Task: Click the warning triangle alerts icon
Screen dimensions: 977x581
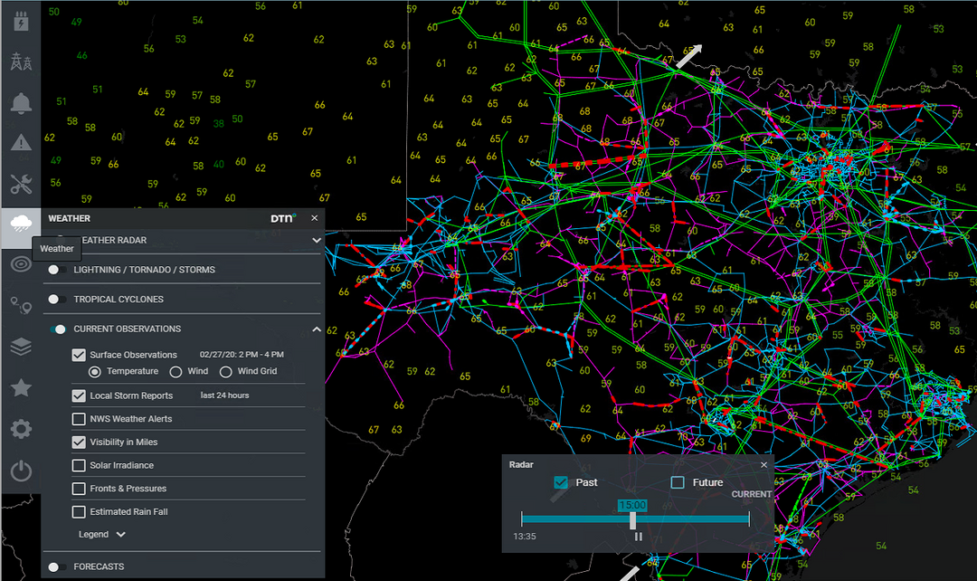Action: pyautogui.click(x=20, y=143)
